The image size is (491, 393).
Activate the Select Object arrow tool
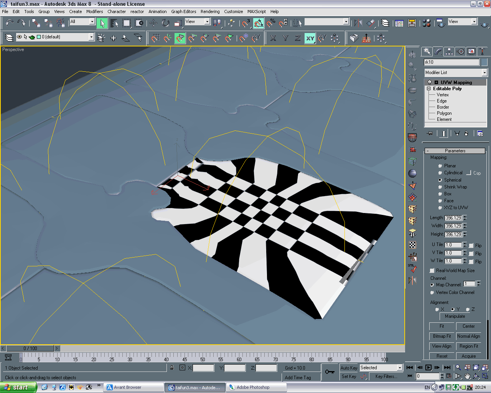(102, 23)
